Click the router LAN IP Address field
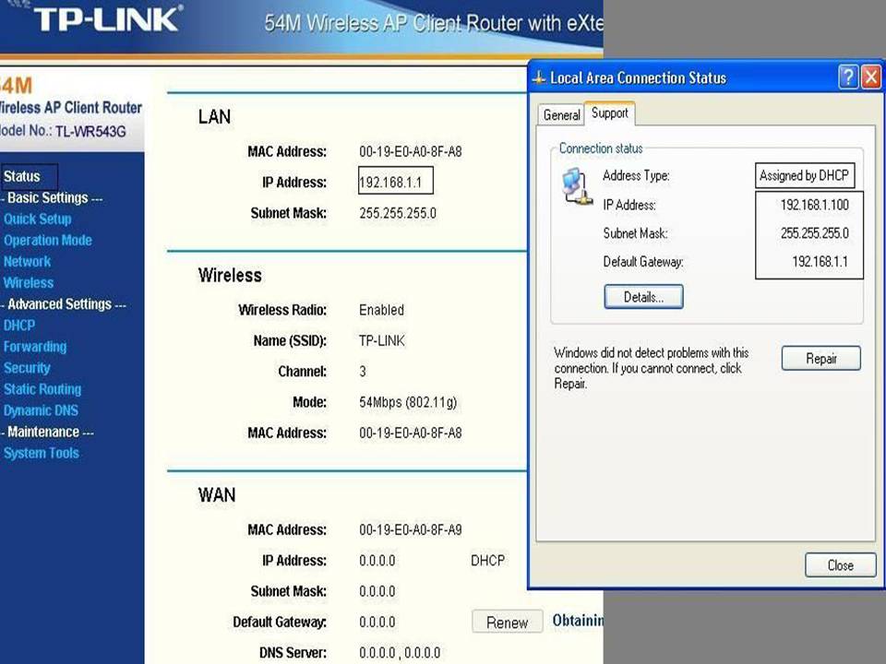 coord(395,180)
